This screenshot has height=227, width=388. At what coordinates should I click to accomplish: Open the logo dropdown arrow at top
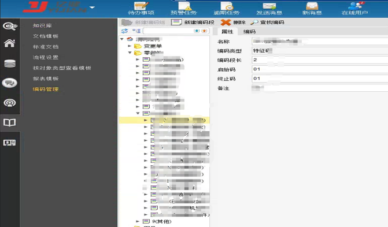(92, 8)
